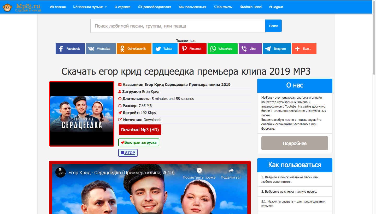Click the search field for songs
Image resolution: width=376 pixels, height=214 pixels.
click(178, 26)
